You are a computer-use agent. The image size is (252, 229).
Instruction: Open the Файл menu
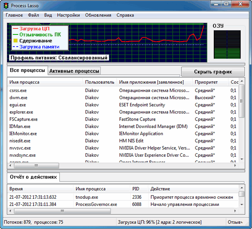click(x=34, y=15)
